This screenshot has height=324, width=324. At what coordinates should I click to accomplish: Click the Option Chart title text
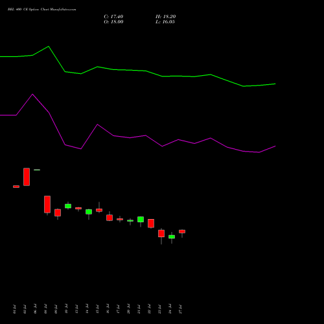[41, 10]
